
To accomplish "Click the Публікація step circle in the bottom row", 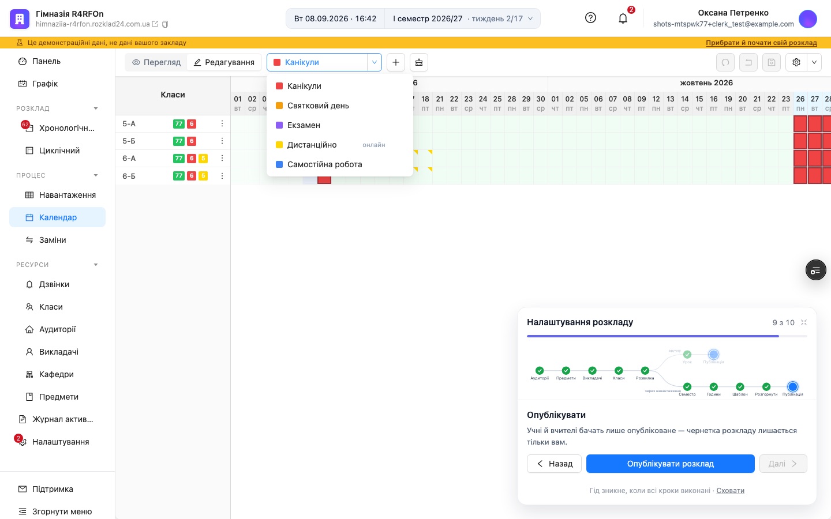I will tap(792, 386).
